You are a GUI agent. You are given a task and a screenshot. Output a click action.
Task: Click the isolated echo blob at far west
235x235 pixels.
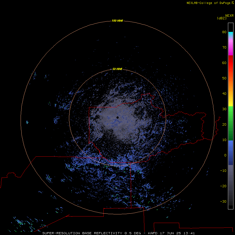[27, 122]
